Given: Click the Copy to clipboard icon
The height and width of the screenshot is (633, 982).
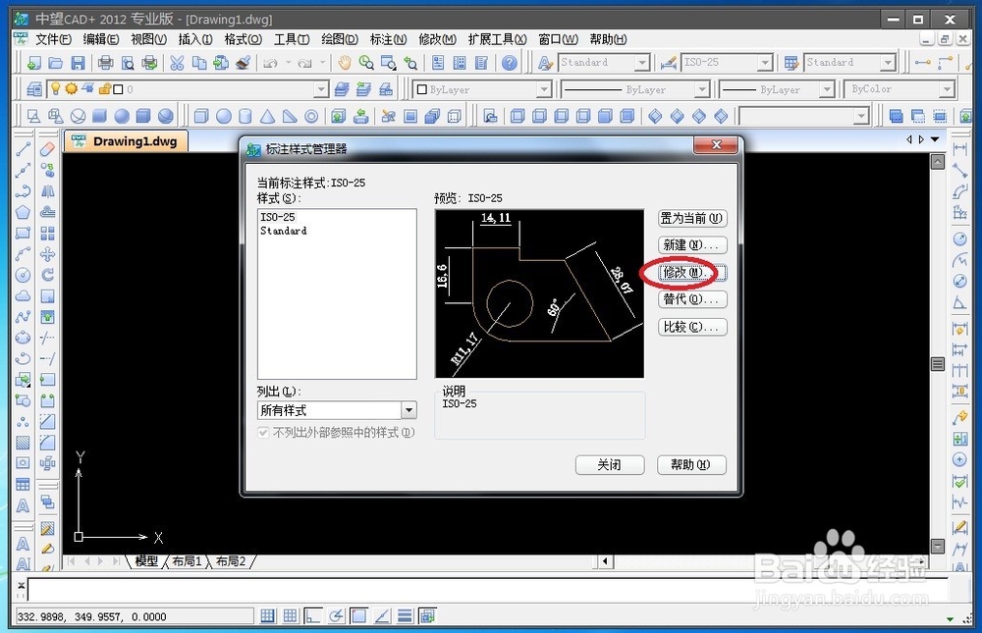Looking at the screenshot, I should [x=199, y=63].
